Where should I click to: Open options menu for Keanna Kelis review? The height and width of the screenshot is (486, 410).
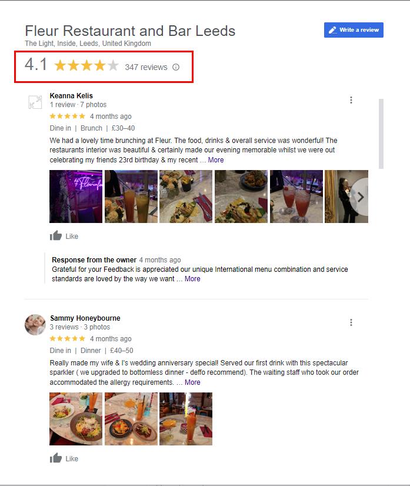(351, 100)
